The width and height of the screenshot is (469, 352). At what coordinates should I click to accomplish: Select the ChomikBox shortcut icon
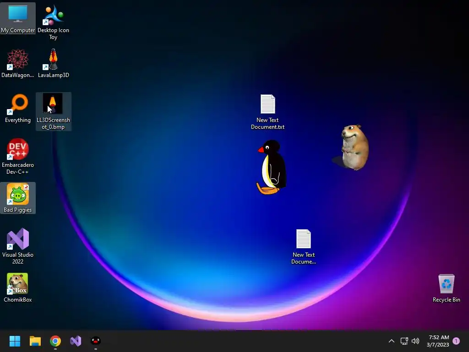18,288
